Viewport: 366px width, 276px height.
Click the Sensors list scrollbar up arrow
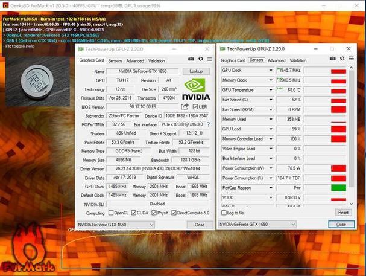click(x=352, y=68)
